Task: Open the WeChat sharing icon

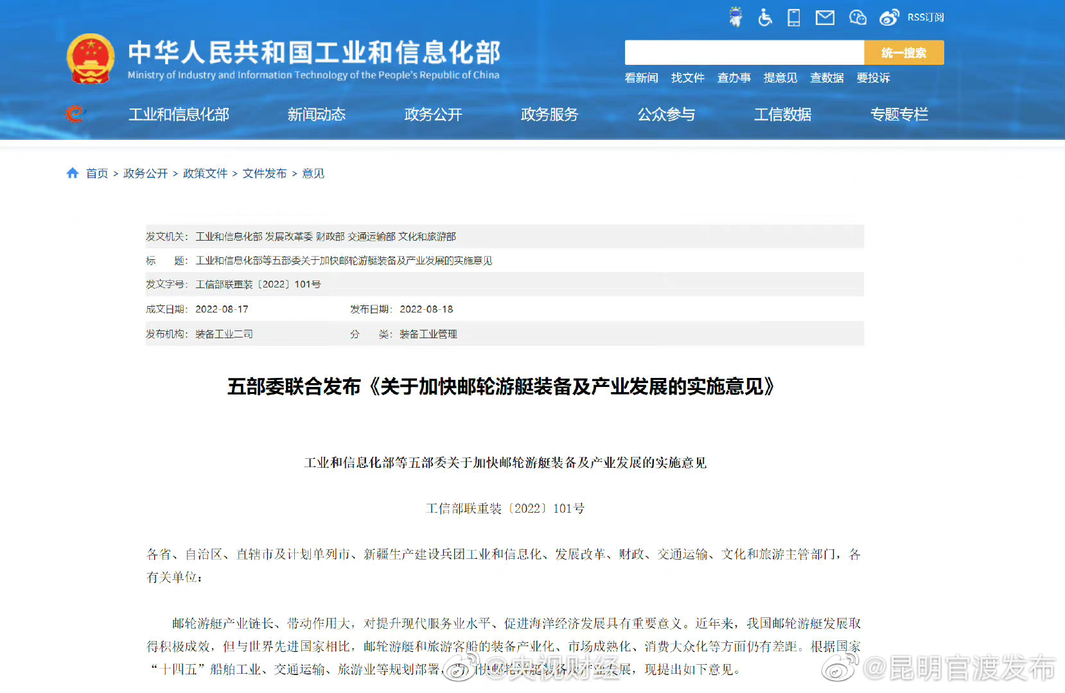Action: click(x=858, y=17)
